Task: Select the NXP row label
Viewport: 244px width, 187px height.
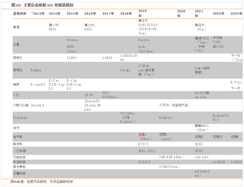Action: point(16,95)
